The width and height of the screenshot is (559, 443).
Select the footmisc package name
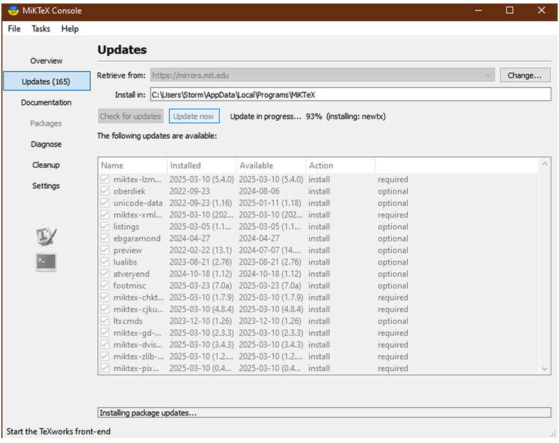130,285
